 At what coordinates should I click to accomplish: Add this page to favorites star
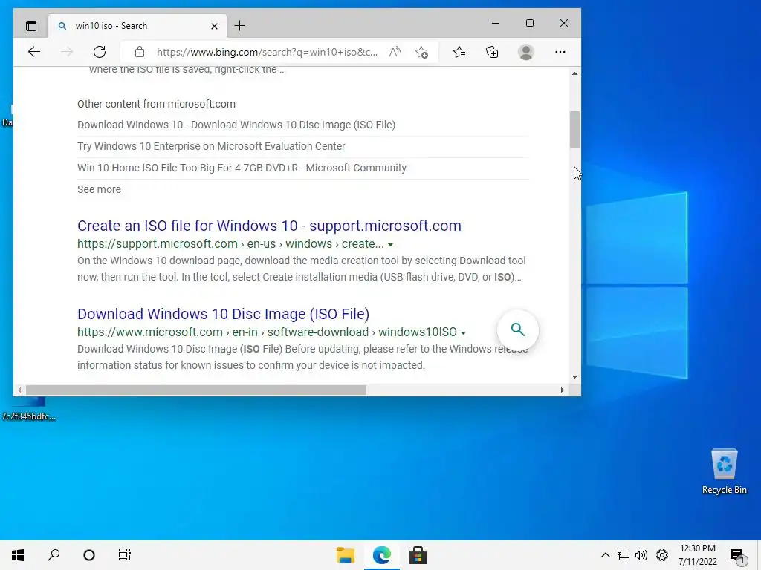pyautogui.click(x=421, y=52)
